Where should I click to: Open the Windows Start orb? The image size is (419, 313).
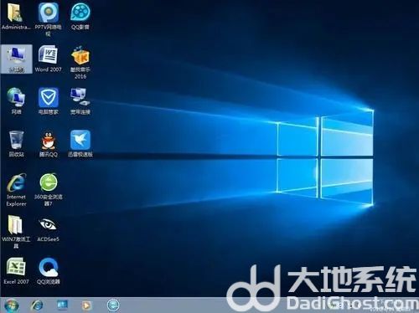coord(11,305)
